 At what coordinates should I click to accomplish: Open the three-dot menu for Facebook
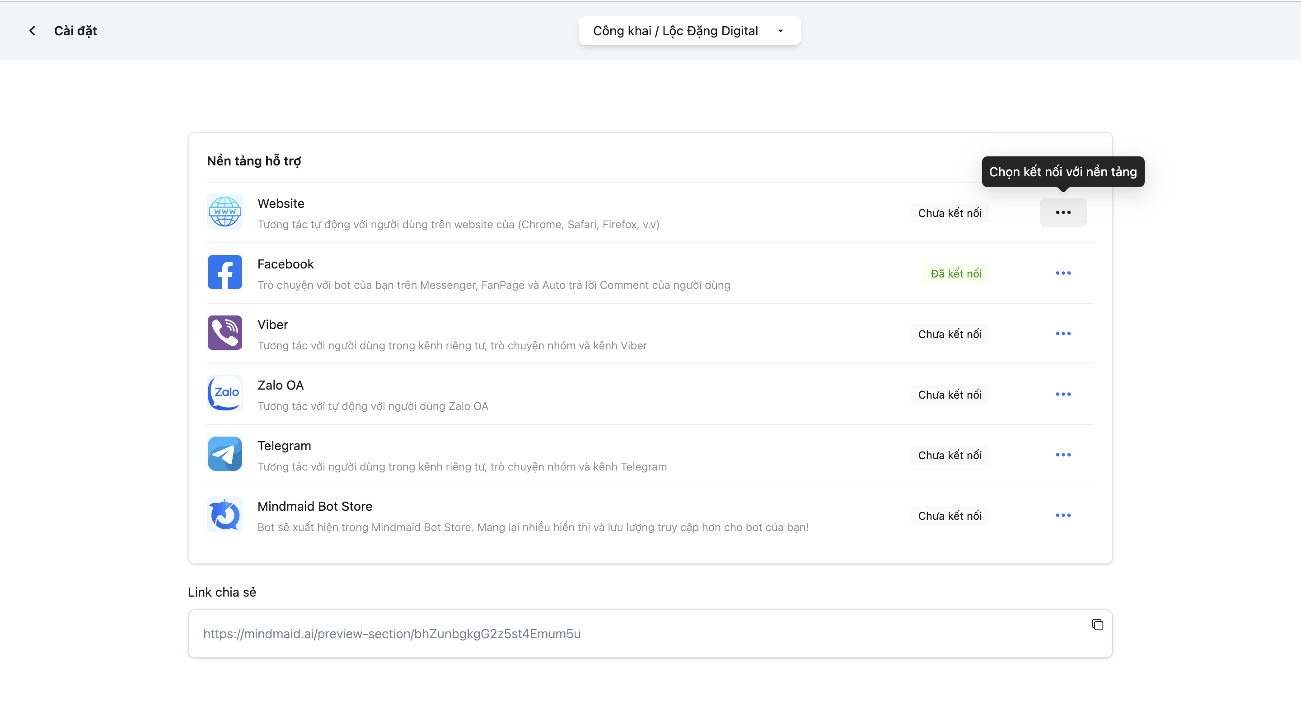coord(1062,273)
